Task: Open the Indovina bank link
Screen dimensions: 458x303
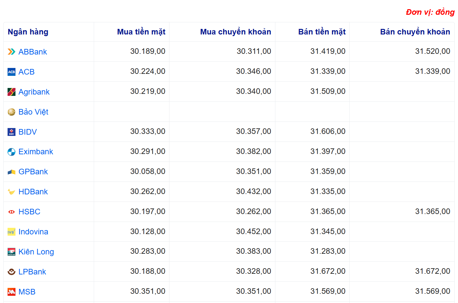Action: [x=33, y=232]
